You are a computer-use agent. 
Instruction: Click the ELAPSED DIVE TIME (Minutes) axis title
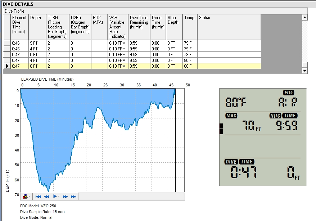click(48, 79)
